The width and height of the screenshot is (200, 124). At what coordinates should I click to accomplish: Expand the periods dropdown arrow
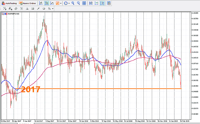tap(69, 3)
